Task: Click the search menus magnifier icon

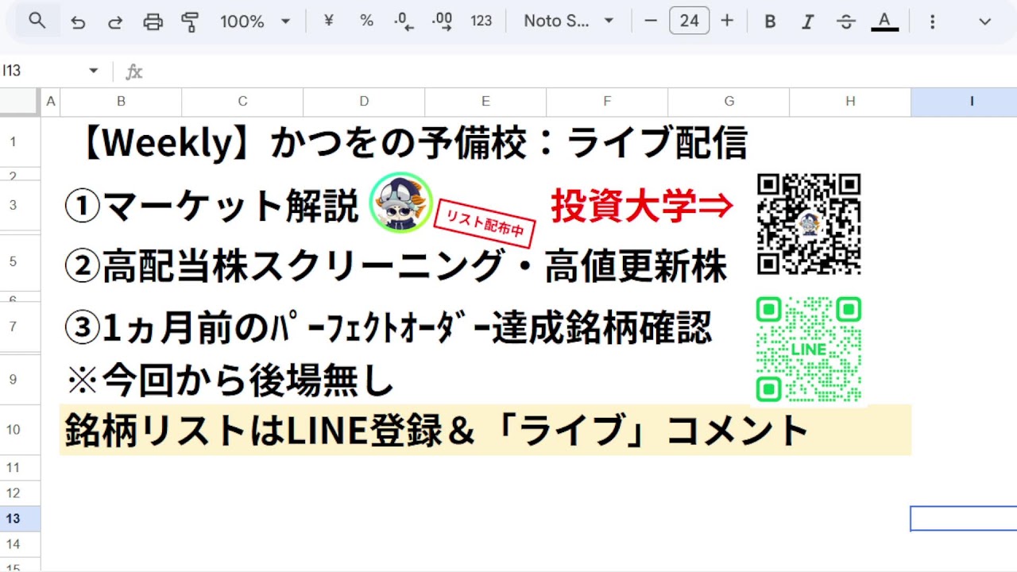Action: [37, 21]
